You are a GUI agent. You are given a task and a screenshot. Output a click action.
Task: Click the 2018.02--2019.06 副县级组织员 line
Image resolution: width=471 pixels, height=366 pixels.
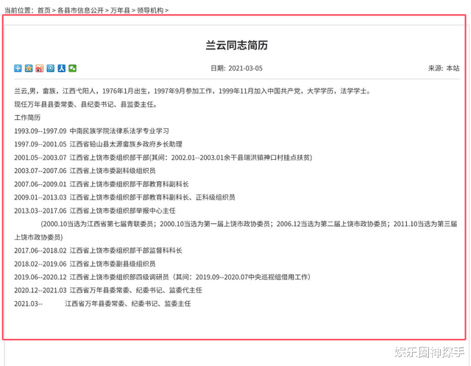pos(85,264)
